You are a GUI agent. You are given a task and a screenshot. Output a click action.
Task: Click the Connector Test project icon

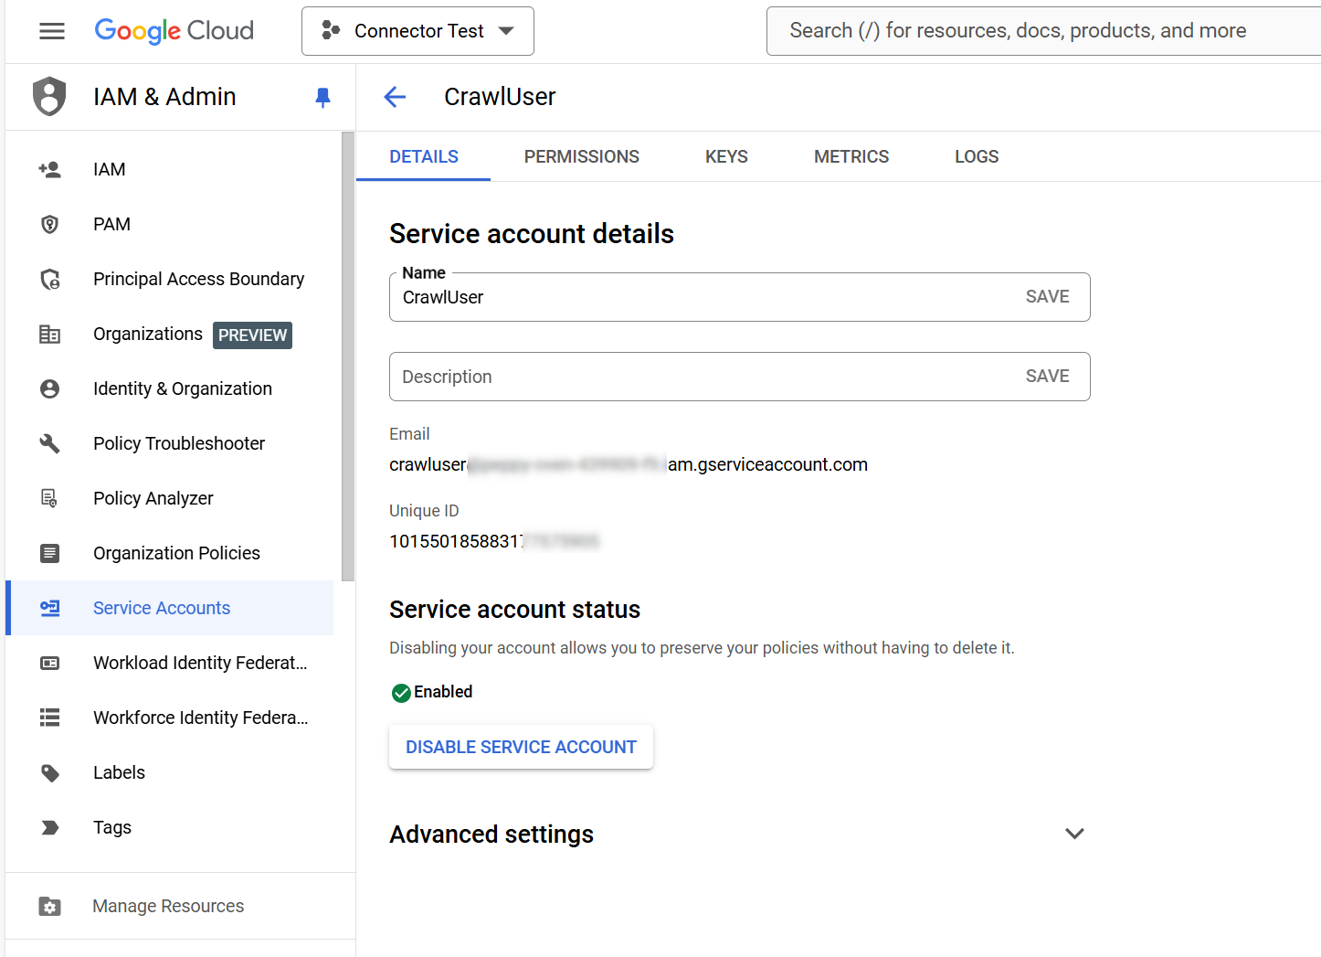(x=331, y=31)
